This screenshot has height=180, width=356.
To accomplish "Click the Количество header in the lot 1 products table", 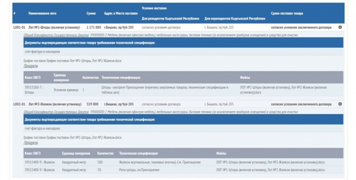I will coord(90,78).
